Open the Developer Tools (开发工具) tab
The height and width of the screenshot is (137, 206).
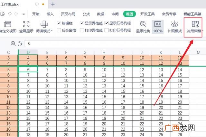147,14
